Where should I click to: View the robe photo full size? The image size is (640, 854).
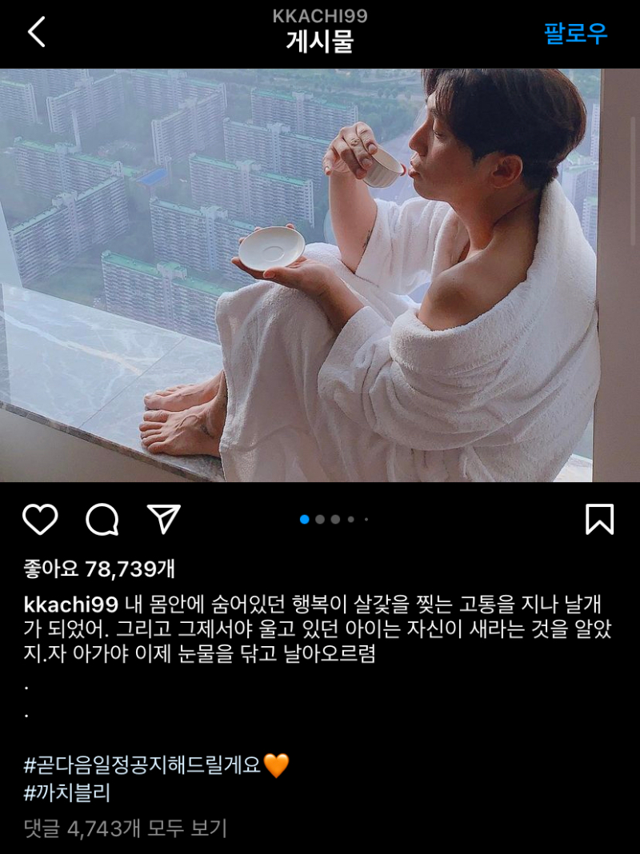coord(320,275)
